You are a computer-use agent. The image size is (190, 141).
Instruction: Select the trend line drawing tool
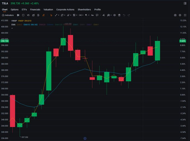coord(56,15)
